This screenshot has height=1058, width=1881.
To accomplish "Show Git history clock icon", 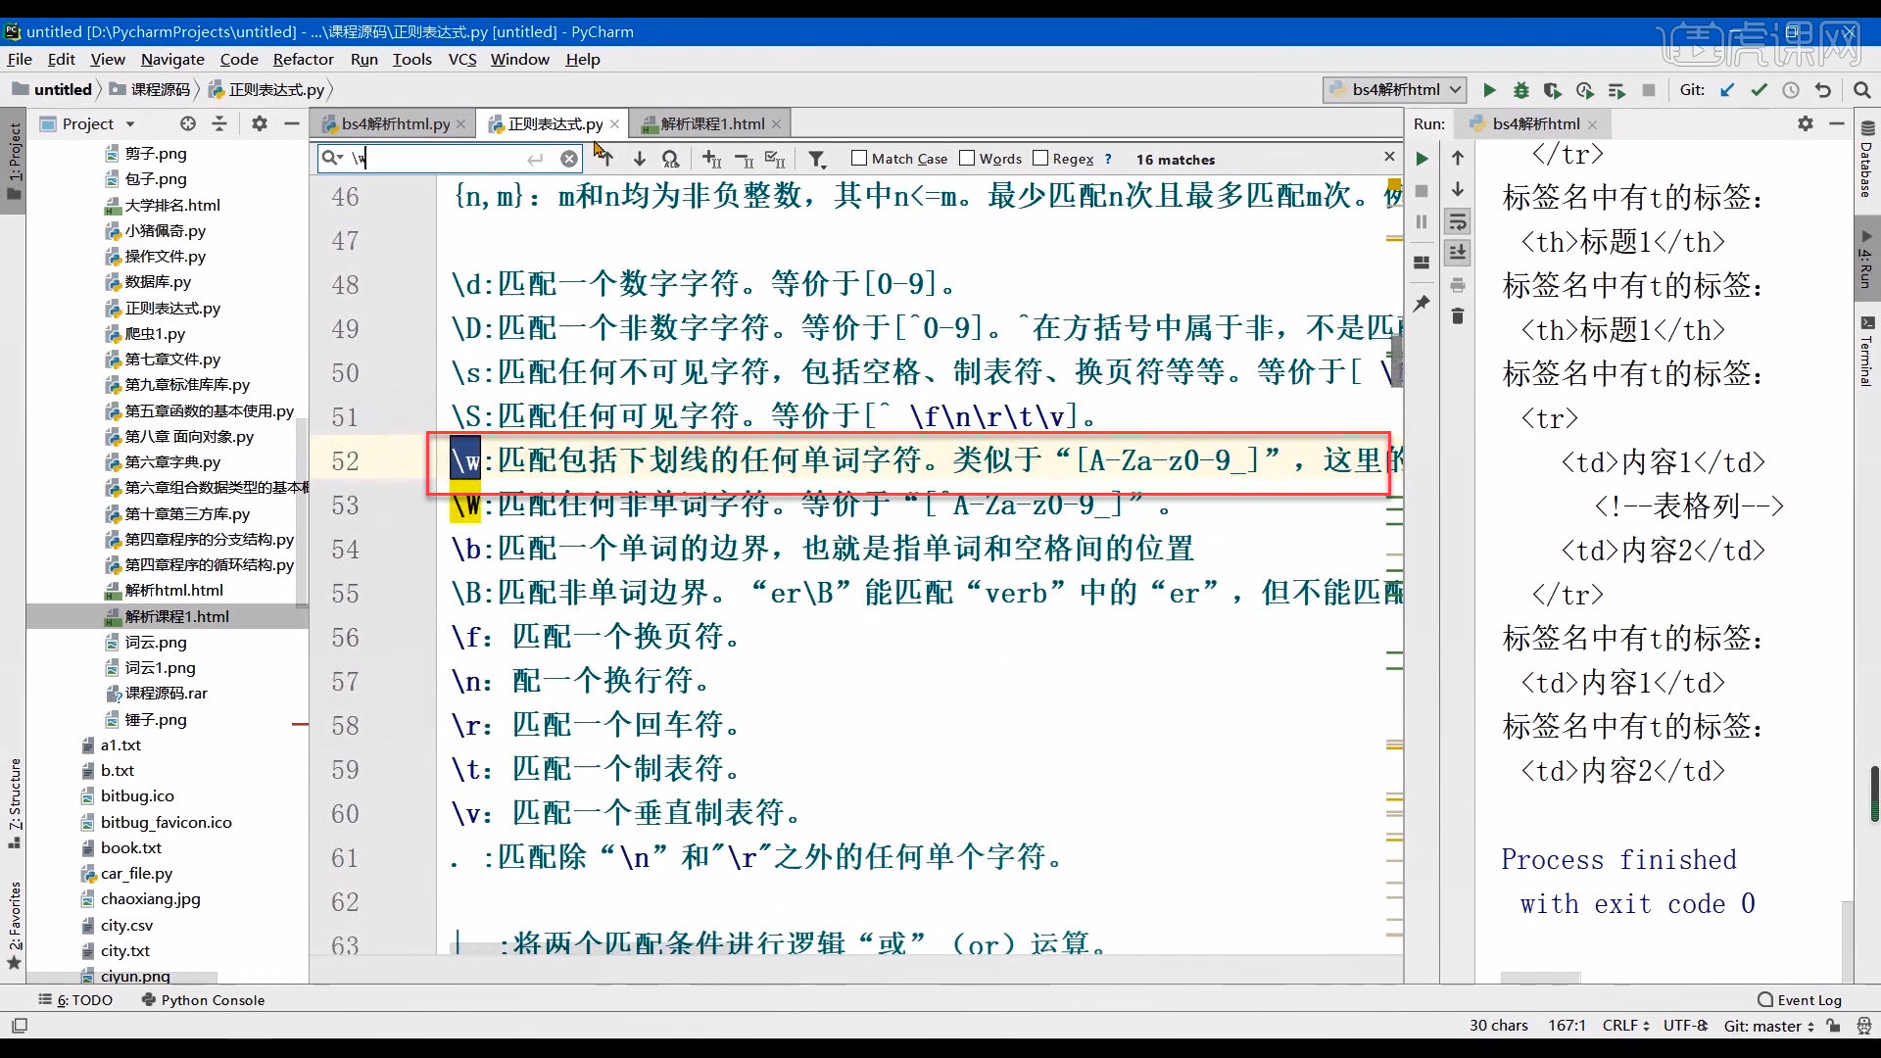I will 1791,90.
